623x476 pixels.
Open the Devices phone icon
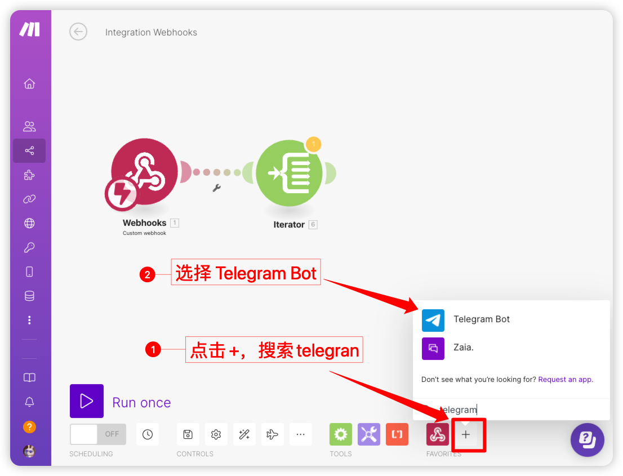29,272
